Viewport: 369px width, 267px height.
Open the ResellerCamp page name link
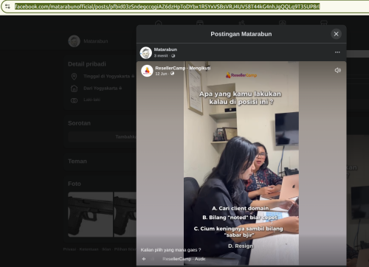(170, 68)
